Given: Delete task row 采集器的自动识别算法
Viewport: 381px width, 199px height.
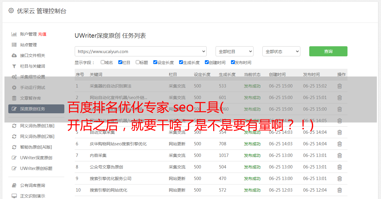Looking at the screenshot, I should click(x=340, y=86).
